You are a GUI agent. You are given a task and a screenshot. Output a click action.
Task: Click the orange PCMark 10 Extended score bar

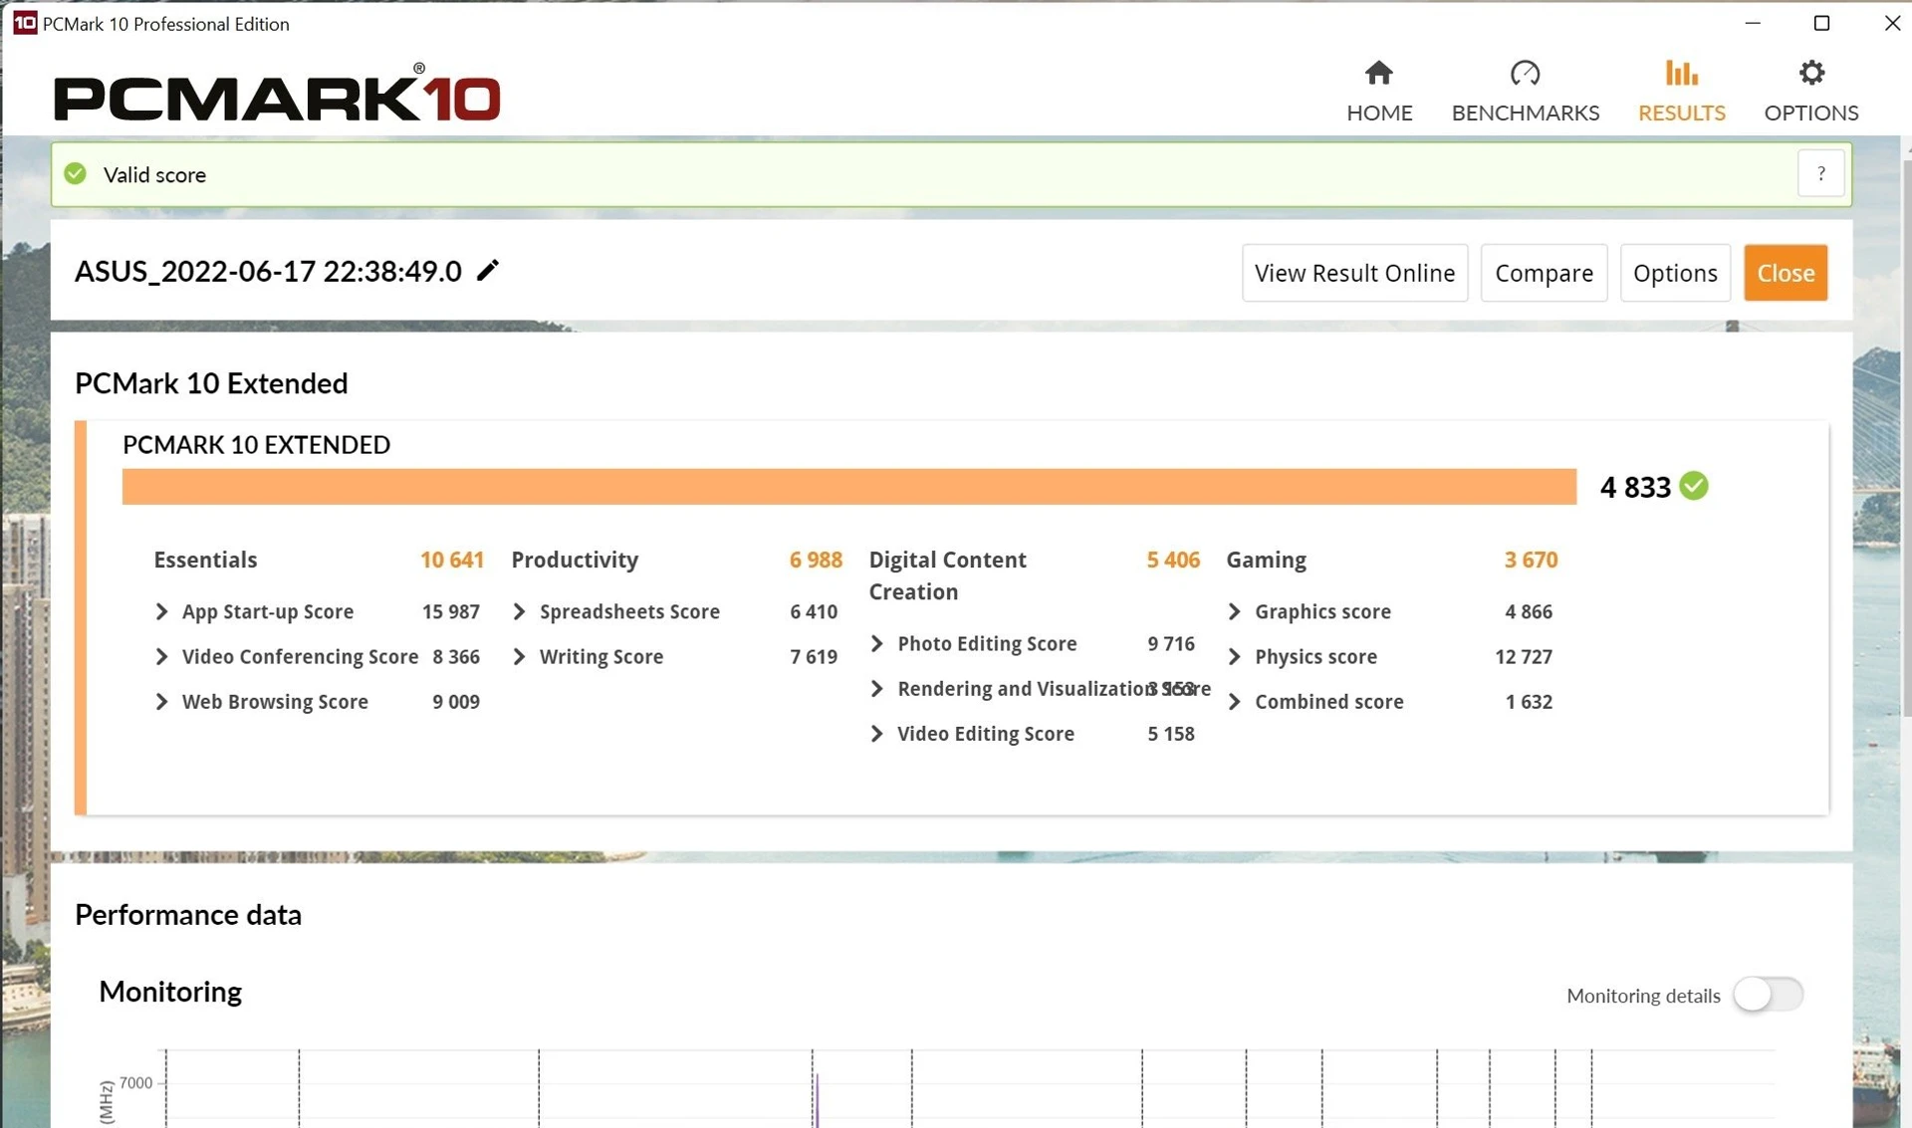(848, 487)
